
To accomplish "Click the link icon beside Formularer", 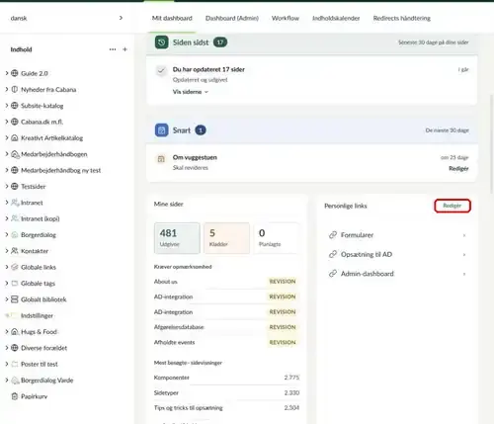I will click(333, 235).
